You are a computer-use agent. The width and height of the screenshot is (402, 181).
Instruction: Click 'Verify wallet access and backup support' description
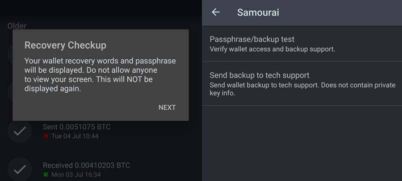click(x=272, y=49)
